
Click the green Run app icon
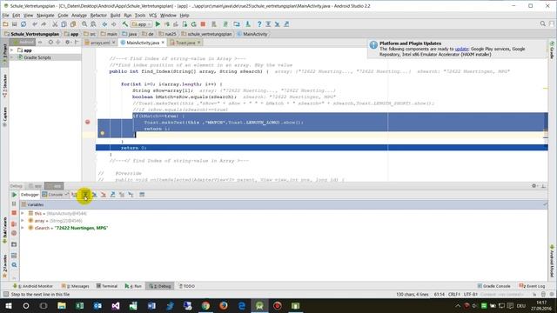158,24
